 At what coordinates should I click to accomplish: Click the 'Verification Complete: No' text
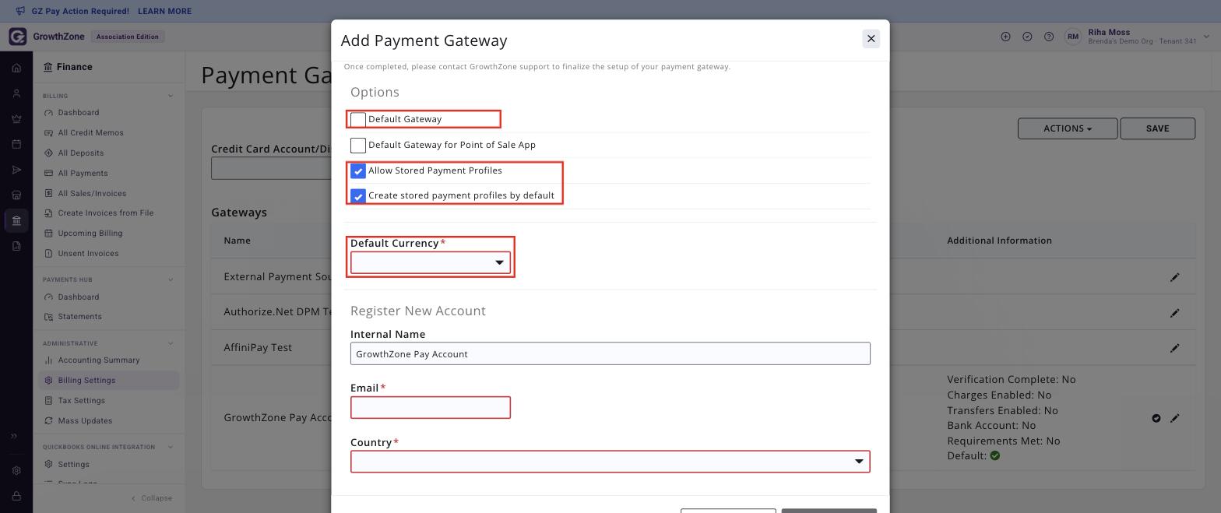1011,380
